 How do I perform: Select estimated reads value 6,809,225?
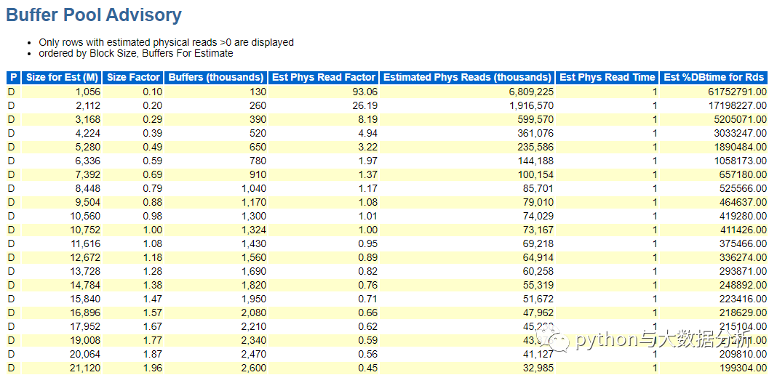(532, 92)
